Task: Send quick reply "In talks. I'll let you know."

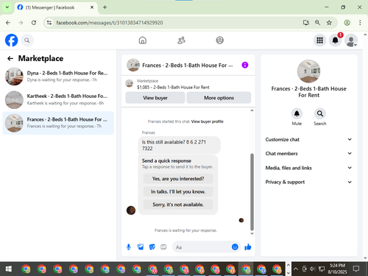Action: pos(178,191)
